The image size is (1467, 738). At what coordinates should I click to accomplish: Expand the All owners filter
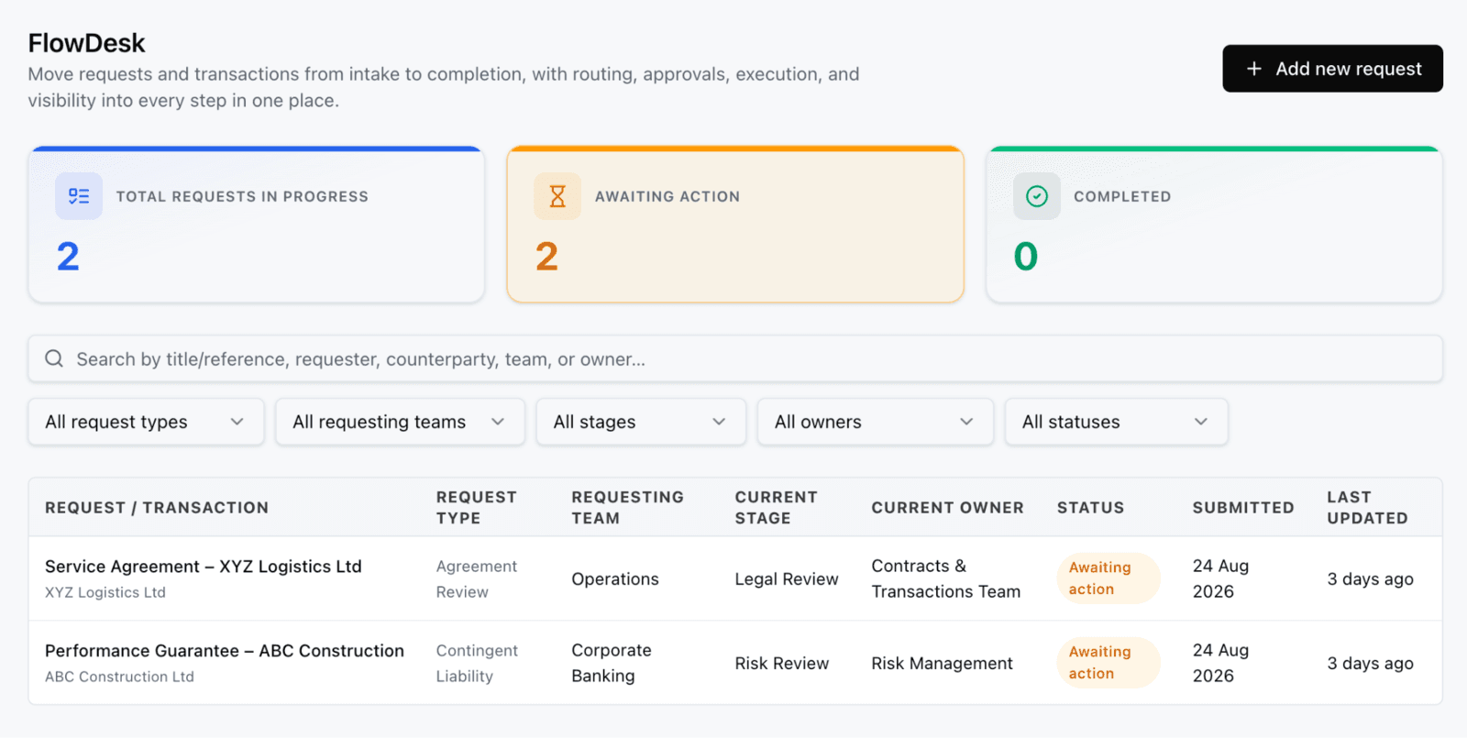pos(876,422)
